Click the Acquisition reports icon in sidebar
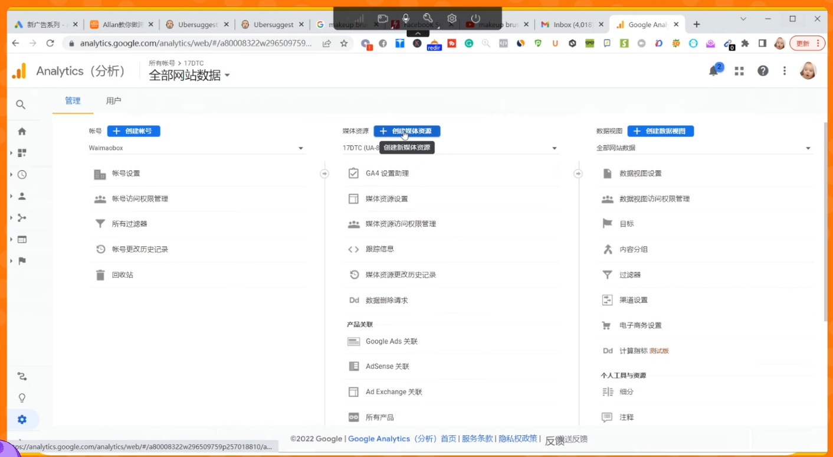Viewport: 833px width, 457px height. click(21, 217)
